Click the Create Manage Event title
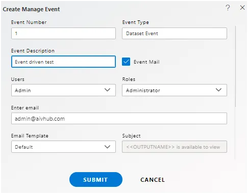The height and width of the screenshot is (194, 248). click(31, 9)
